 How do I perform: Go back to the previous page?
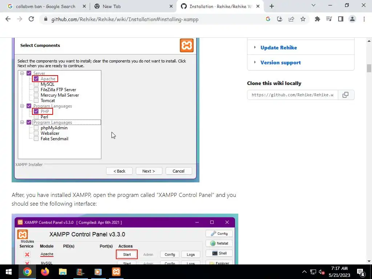(8, 19)
